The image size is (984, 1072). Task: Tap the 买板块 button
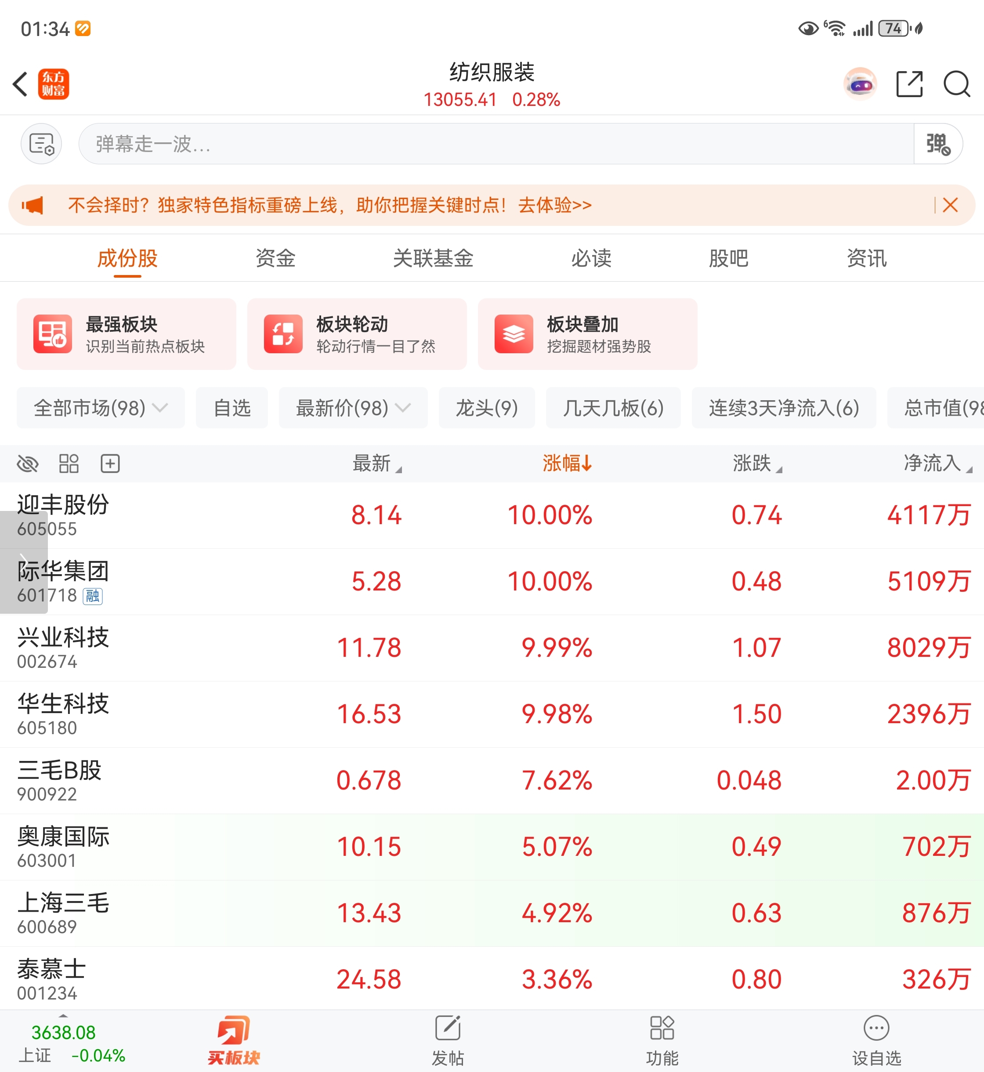click(x=234, y=1041)
